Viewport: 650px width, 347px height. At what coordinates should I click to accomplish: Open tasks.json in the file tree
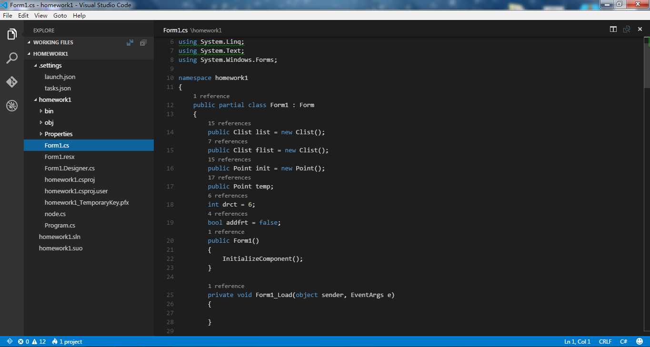[x=58, y=88]
